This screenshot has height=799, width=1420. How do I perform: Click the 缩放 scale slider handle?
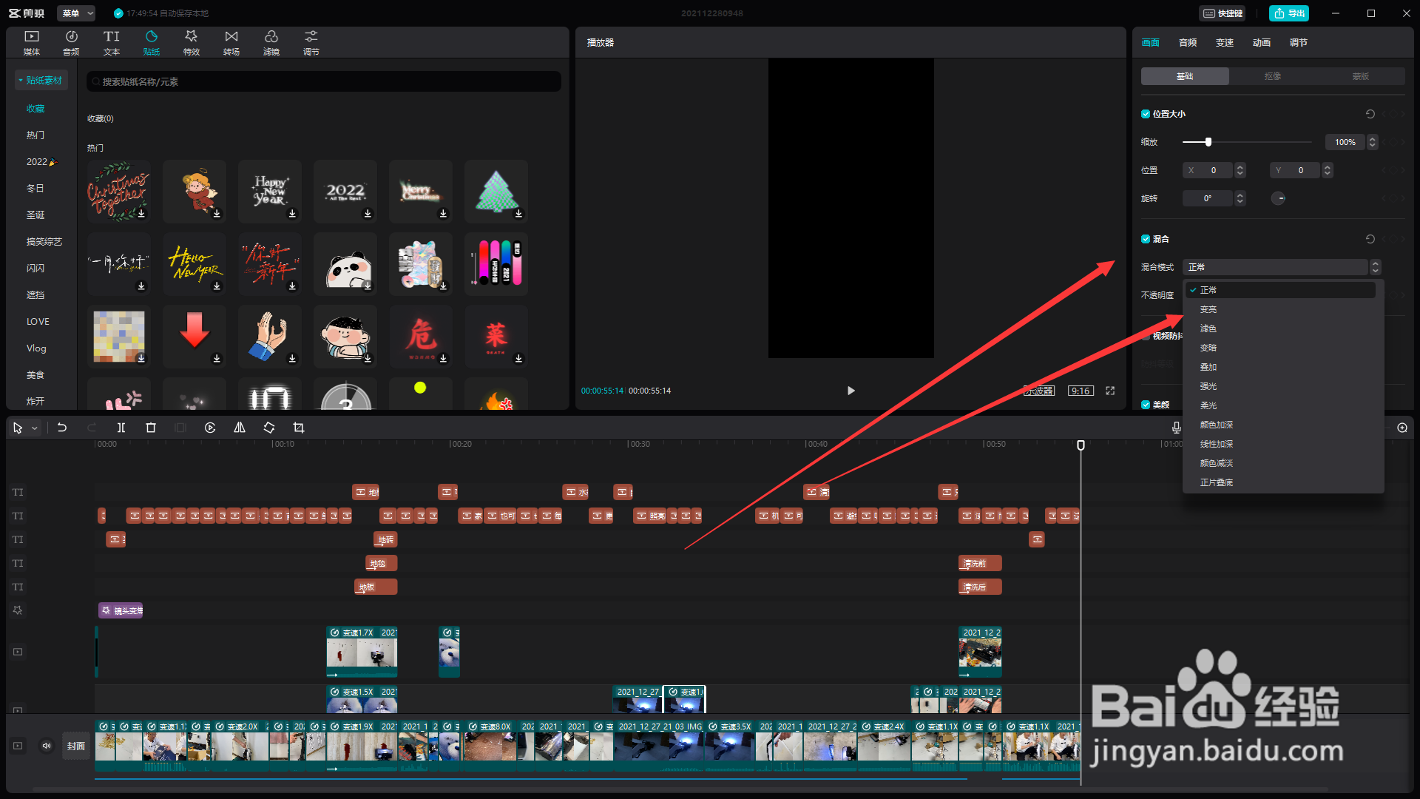(1208, 142)
